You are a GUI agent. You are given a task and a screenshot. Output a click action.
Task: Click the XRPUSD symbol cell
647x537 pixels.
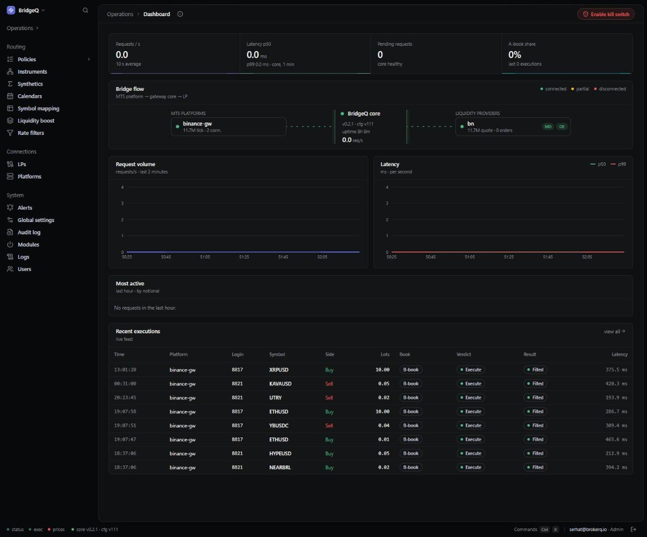click(279, 370)
